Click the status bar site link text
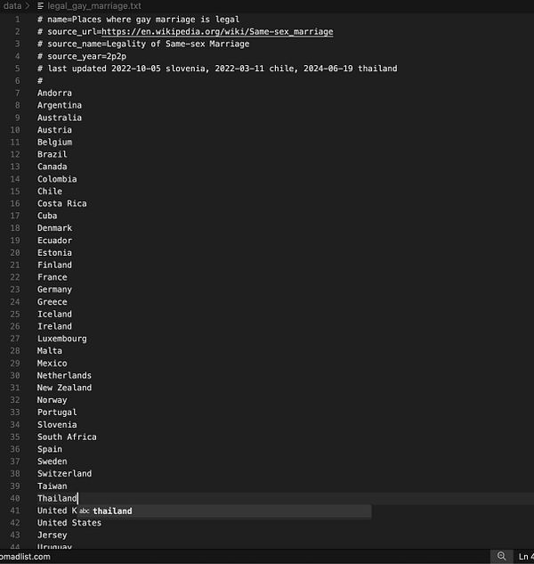534x564 pixels. coord(25,557)
